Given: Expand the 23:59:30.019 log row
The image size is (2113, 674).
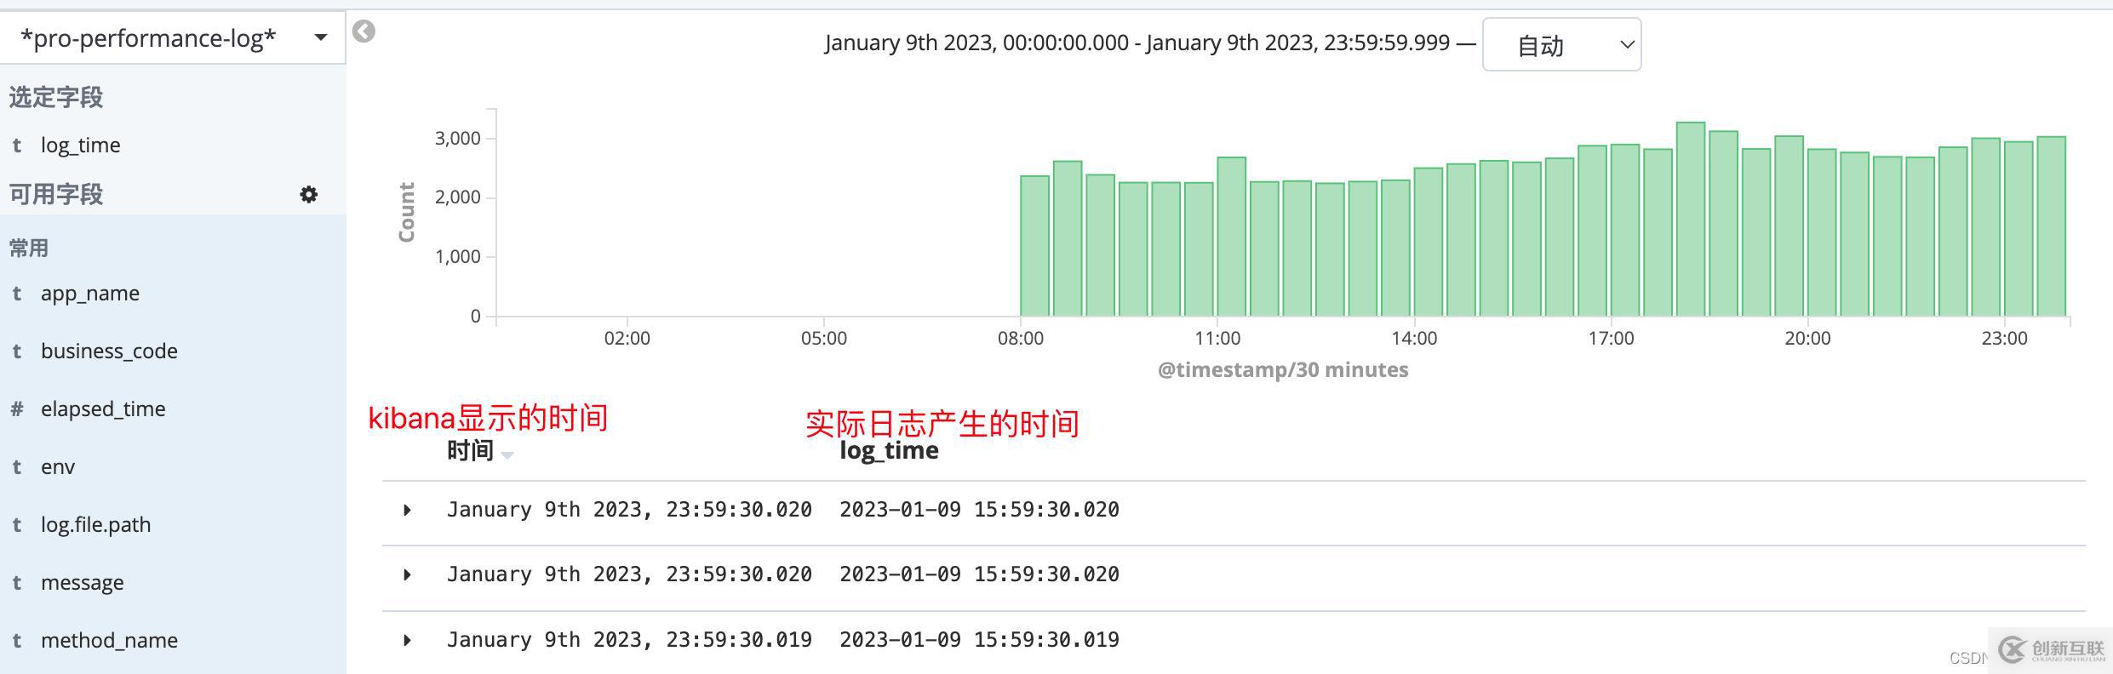Looking at the screenshot, I should [407, 640].
